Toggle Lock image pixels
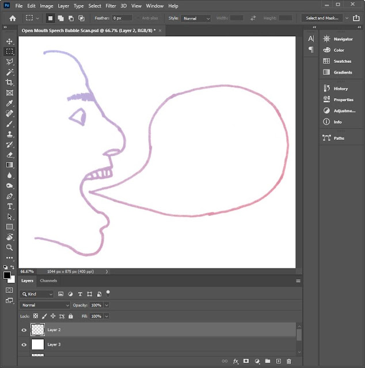The image size is (365, 368). click(x=44, y=316)
